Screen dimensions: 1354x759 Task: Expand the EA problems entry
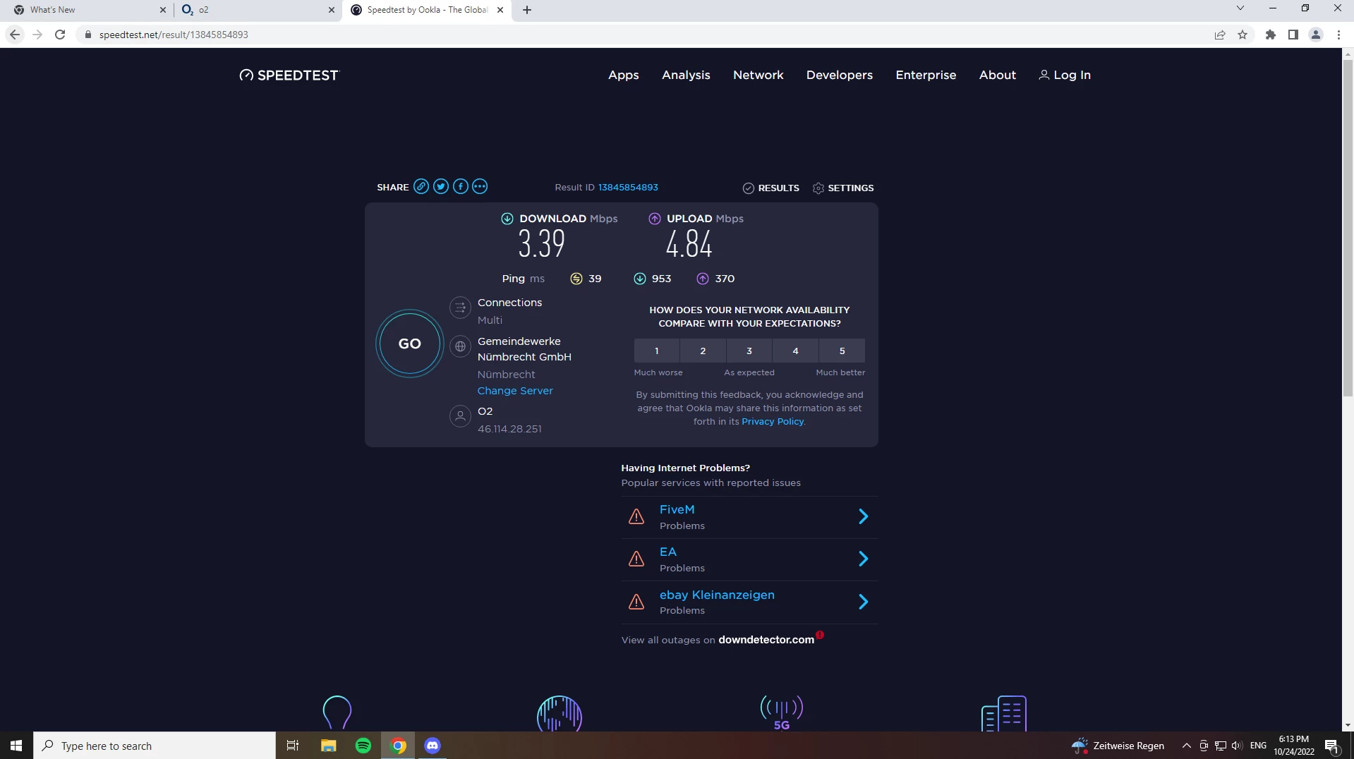click(x=862, y=559)
